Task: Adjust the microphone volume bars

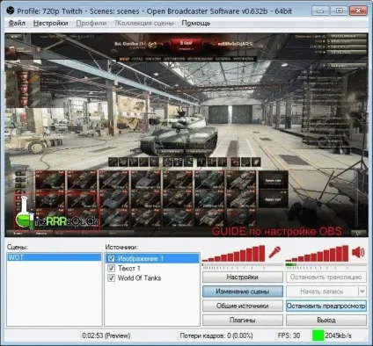Action: pyautogui.click(x=234, y=254)
